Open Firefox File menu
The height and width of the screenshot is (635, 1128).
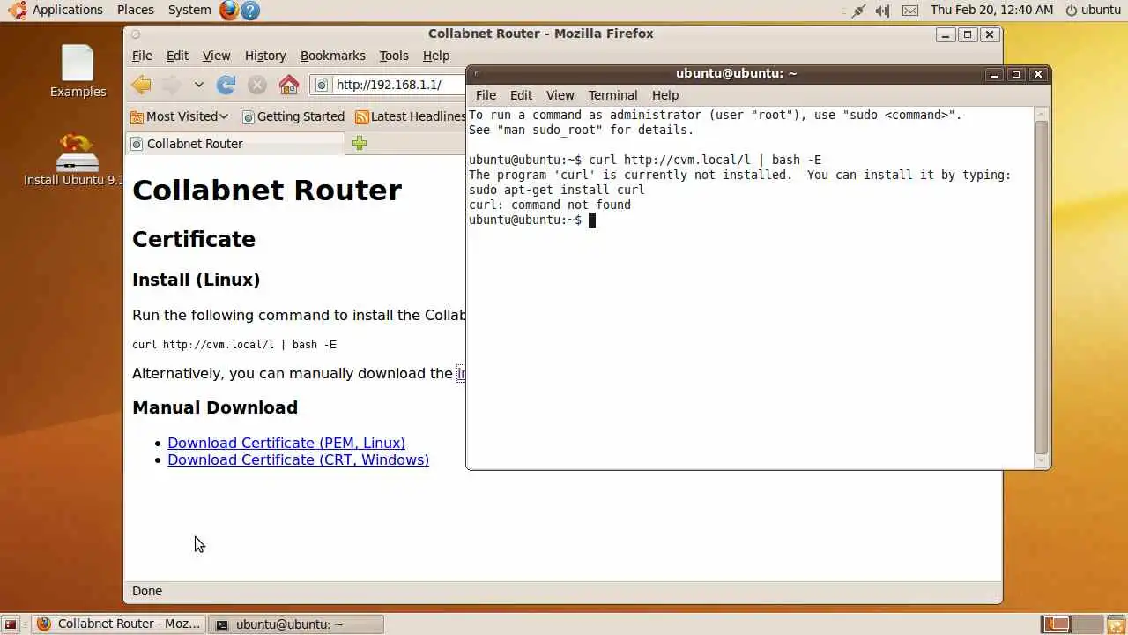click(142, 56)
